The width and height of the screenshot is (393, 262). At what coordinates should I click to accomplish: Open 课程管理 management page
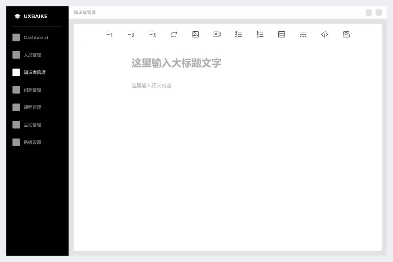tap(33, 107)
